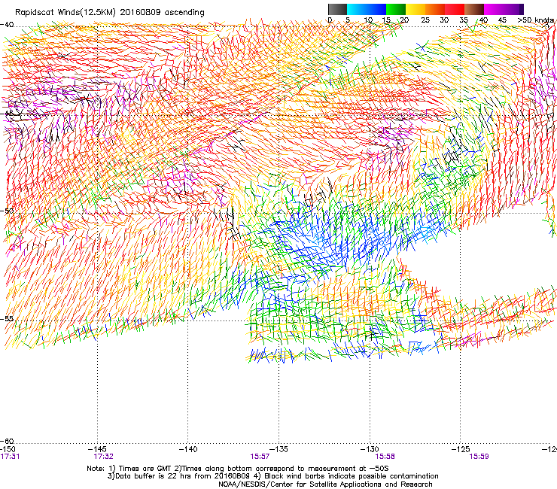557x489 pixels.
Task: Click the -140 longitude axis label
Action: point(188,449)
